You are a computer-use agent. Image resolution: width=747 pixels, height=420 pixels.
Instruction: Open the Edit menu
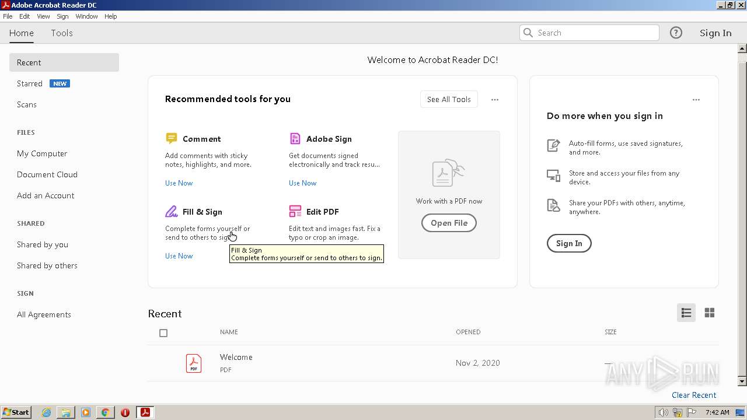tap(25, 16)
